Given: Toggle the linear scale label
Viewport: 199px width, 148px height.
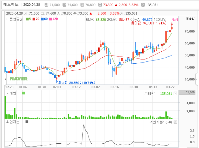Looking at the screenshot, I should 190,19.
